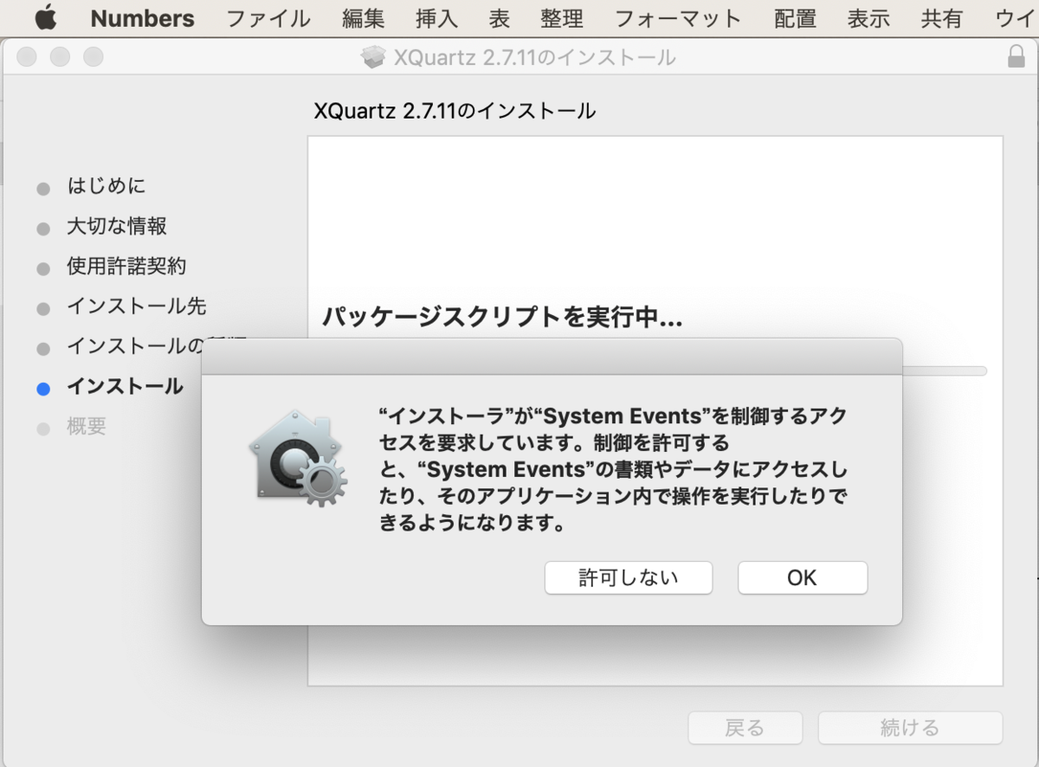Click 許可しない to deny access
This screenshot has height=767, width=1039.
629,577
